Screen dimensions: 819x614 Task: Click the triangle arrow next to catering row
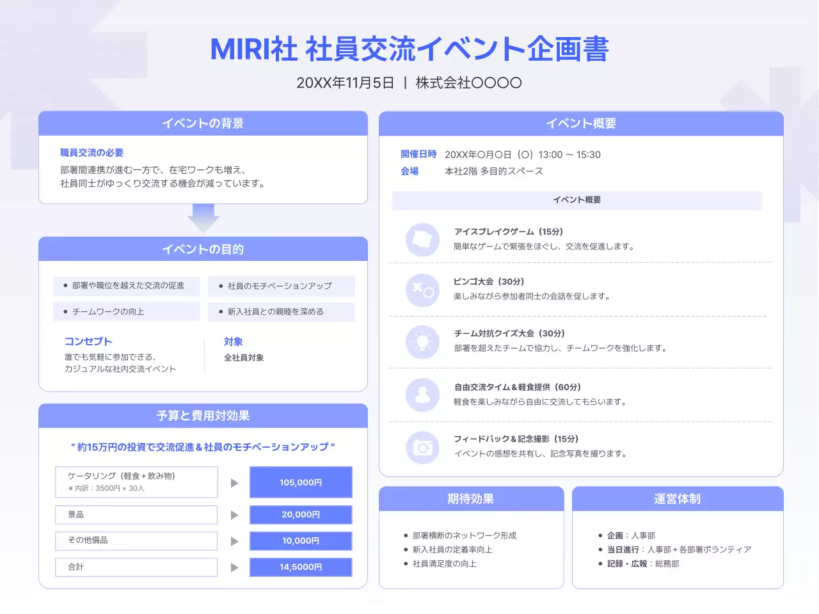(234, 482)
